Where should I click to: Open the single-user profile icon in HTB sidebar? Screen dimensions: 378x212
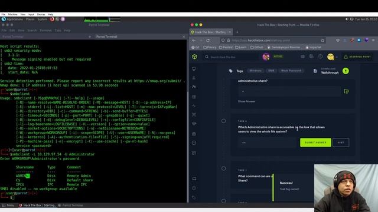[x=194, y=78]
